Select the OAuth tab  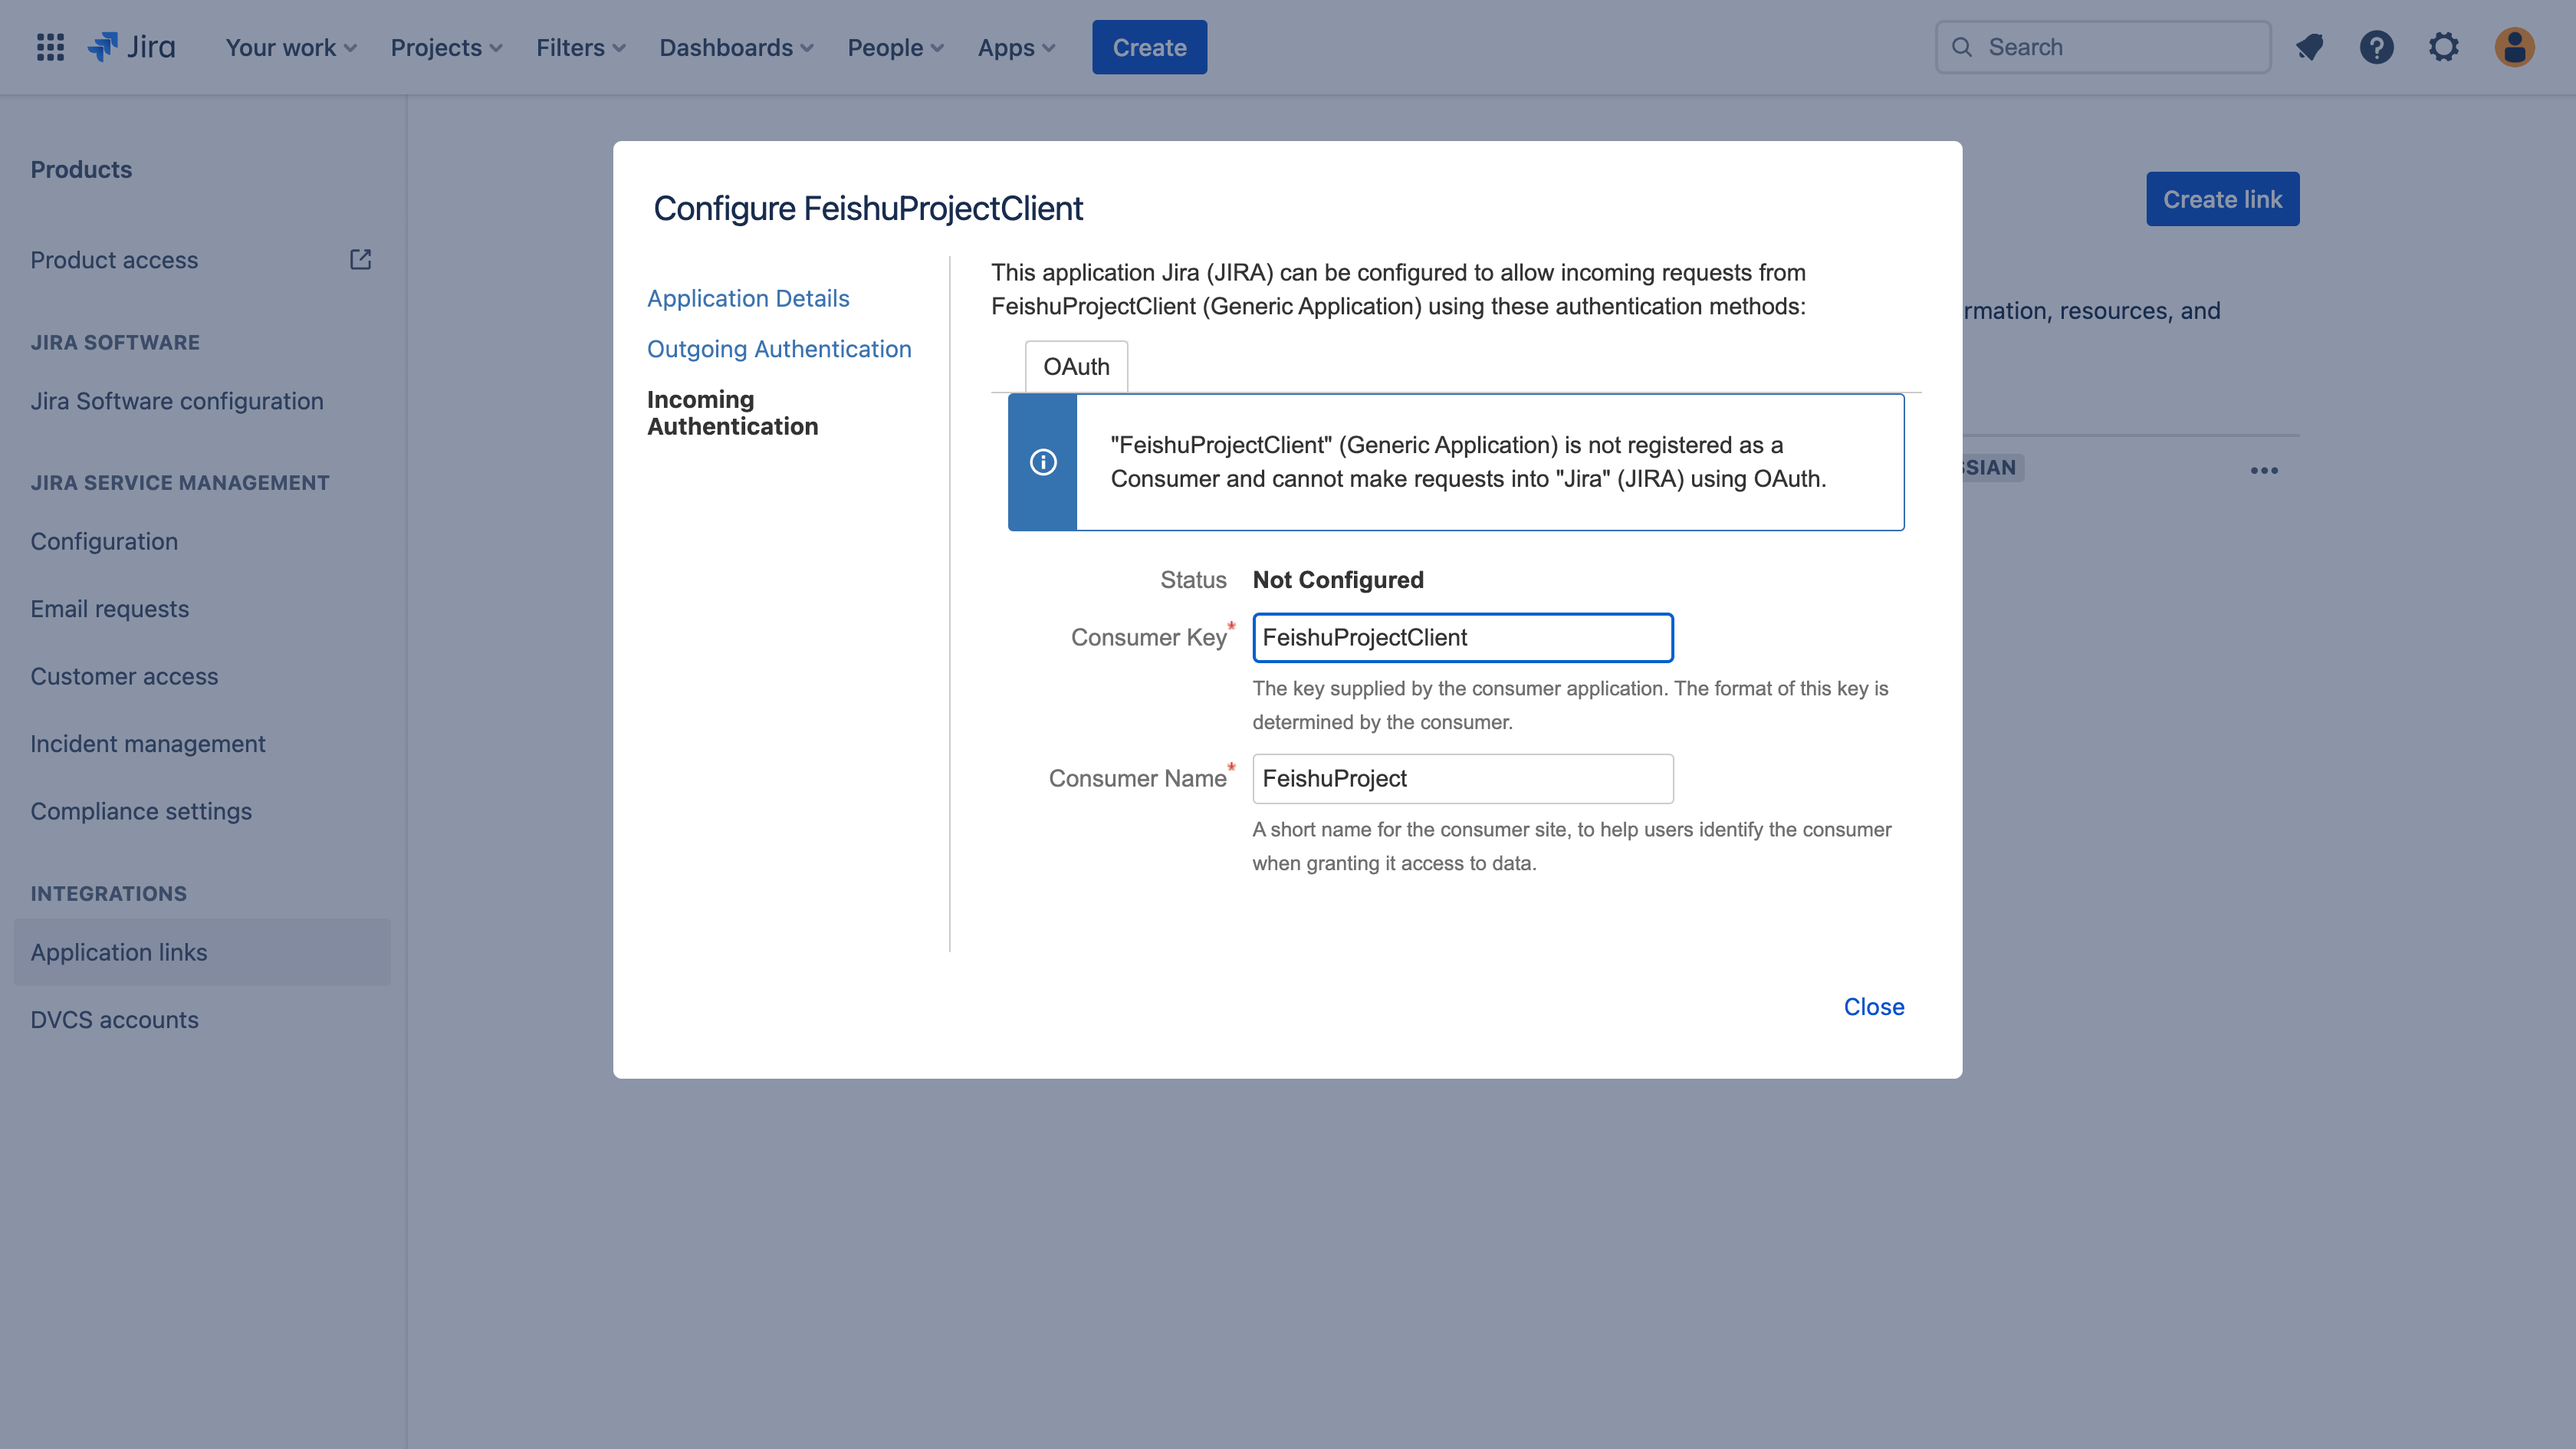tap(1076, 367)
